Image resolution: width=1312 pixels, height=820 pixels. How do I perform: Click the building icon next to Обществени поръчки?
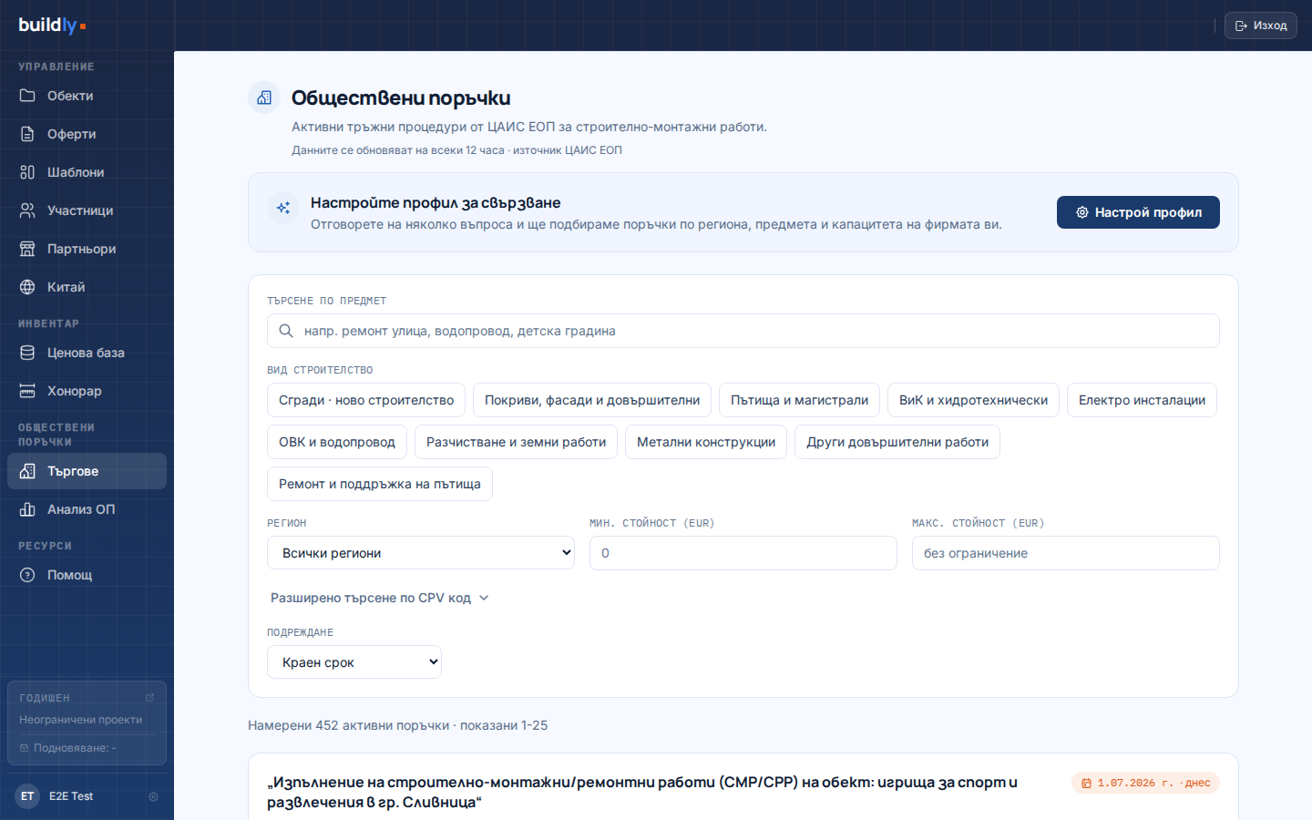[x=264, y=97]
